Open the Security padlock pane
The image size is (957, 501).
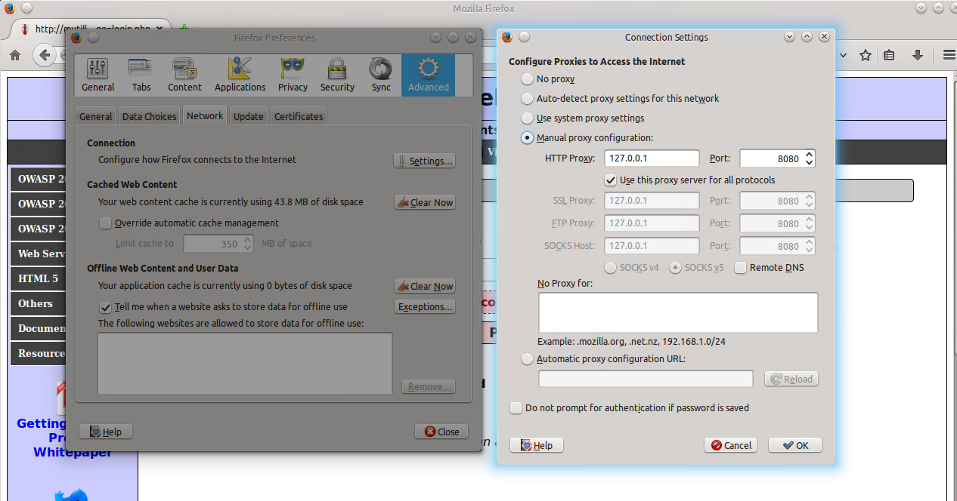pos(337,75)
